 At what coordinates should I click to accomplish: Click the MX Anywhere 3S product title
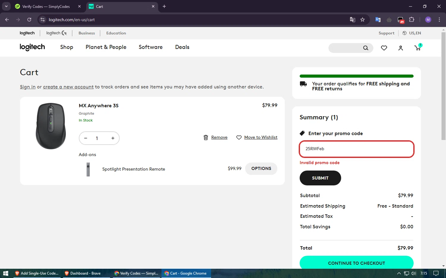(x=98, y=106)
